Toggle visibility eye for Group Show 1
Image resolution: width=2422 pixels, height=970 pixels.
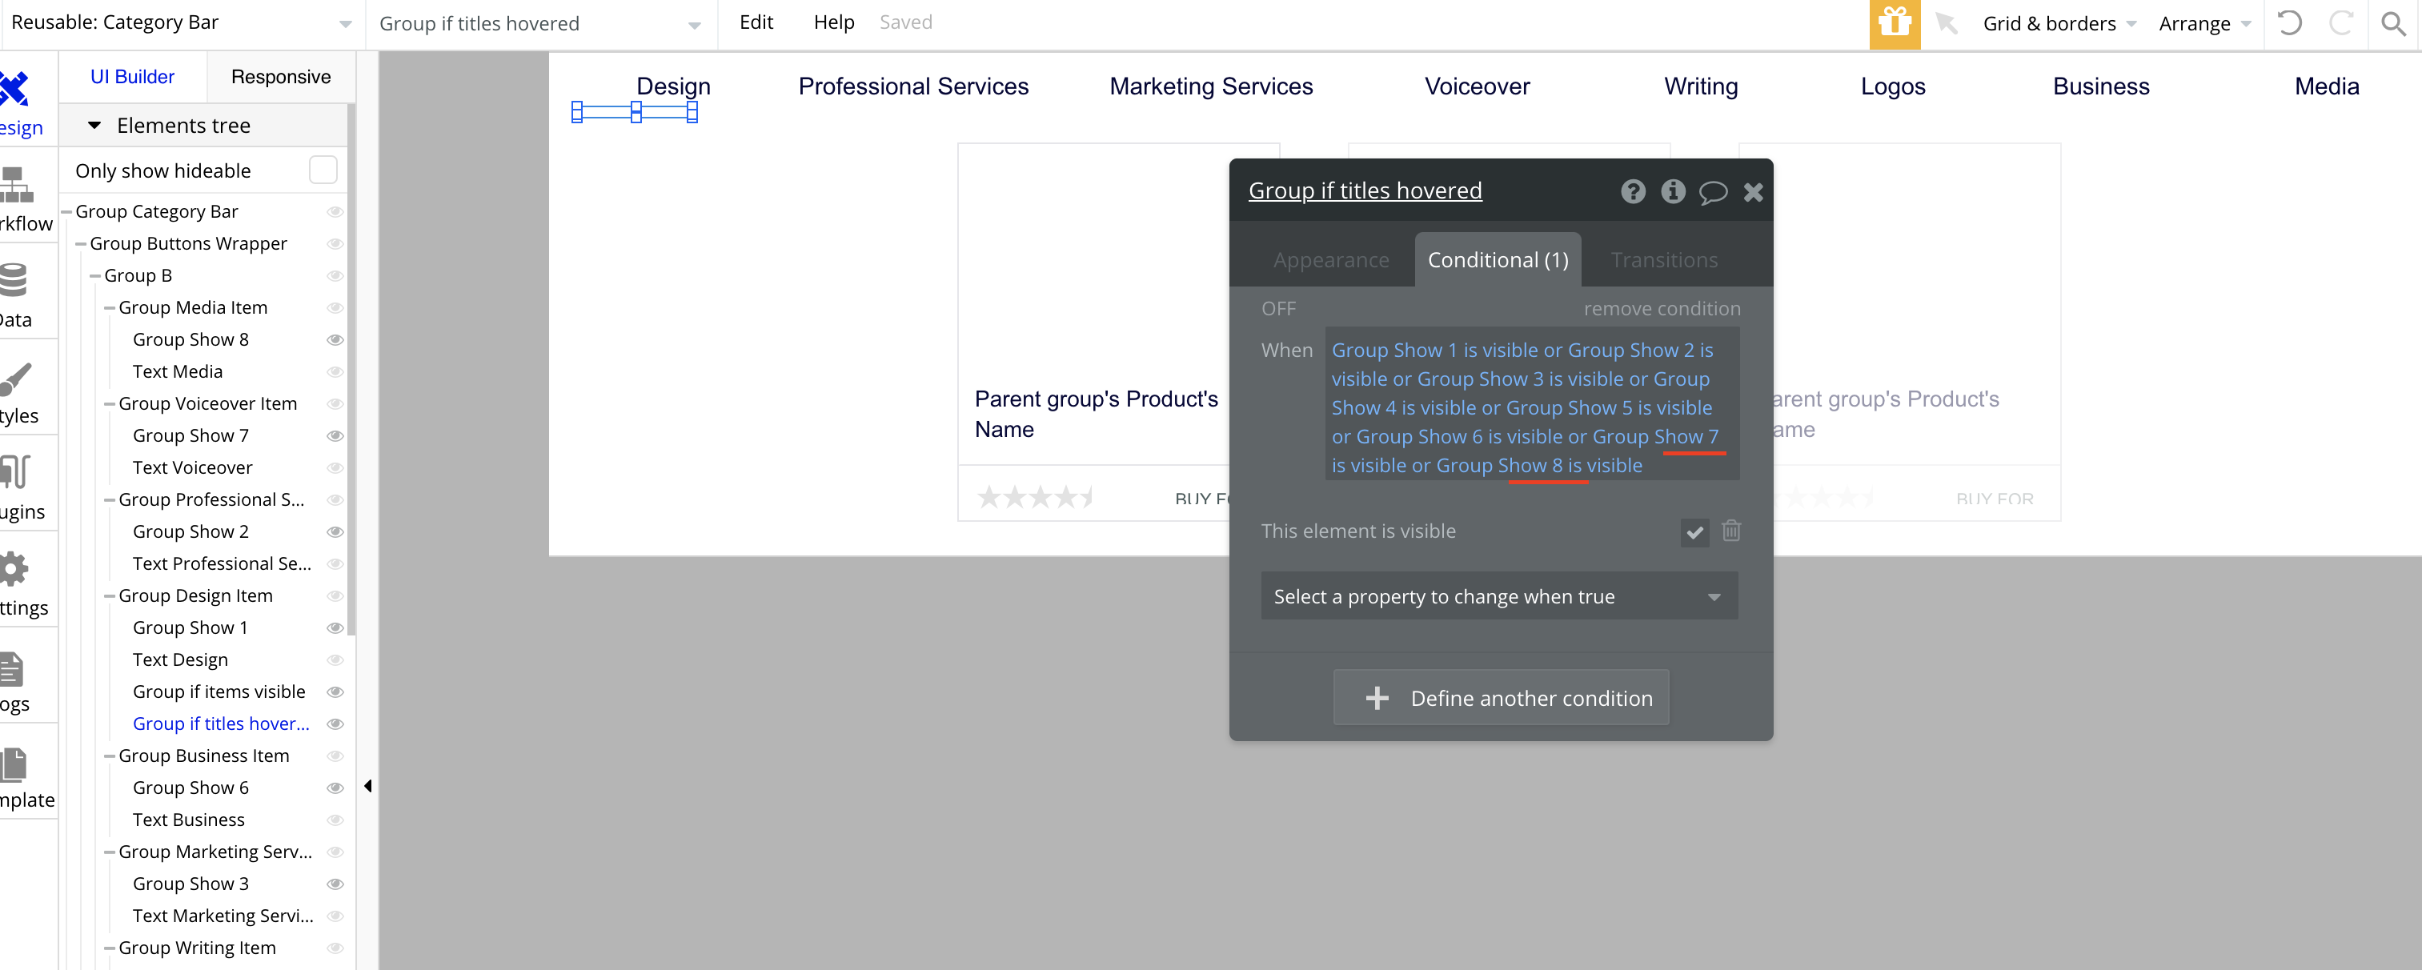coord(335,627)
